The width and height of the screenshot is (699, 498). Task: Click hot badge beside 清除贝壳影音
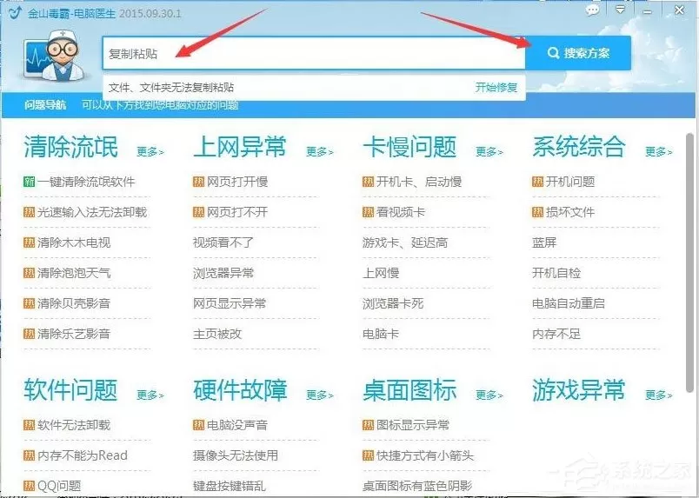[x=29, y=303]
